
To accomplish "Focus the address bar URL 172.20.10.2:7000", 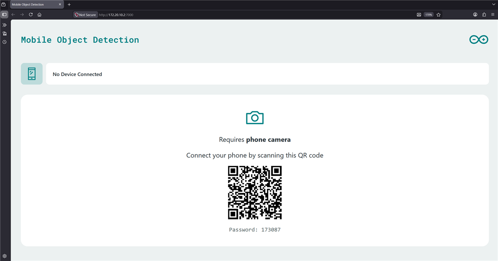I will [116, 15].
